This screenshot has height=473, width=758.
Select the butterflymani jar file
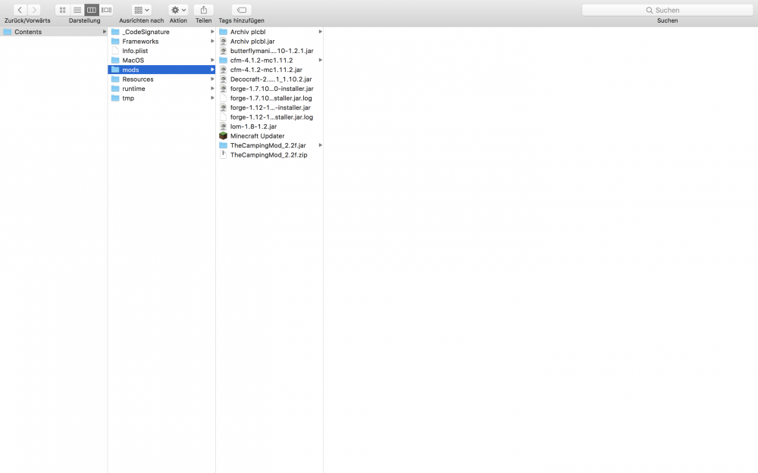[x=269, y=51]
